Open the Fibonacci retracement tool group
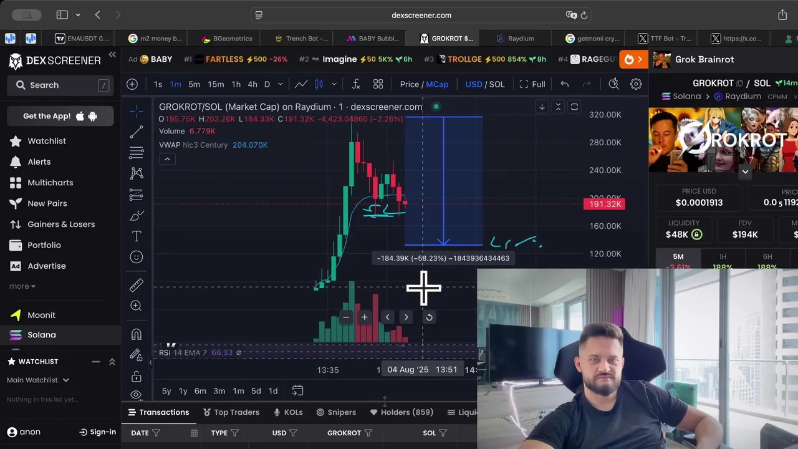 (x=137, y=153)
